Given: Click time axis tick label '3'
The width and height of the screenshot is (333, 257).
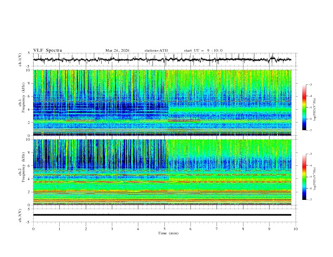Looking at the screenshot, I should 112,229.
